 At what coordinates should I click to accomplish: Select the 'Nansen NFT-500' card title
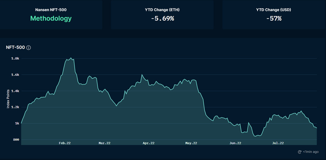[51, 10]
